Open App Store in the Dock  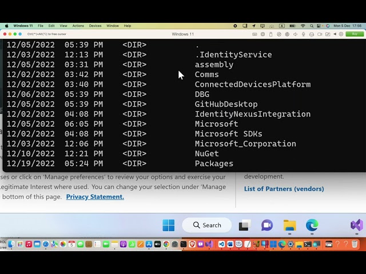pos(149,244)
